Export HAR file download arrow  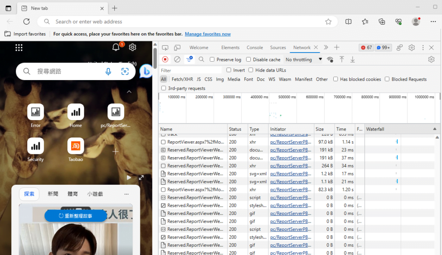[353, 59]
